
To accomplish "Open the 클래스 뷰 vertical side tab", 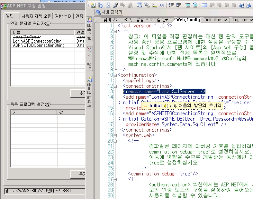I will (90, 29).
